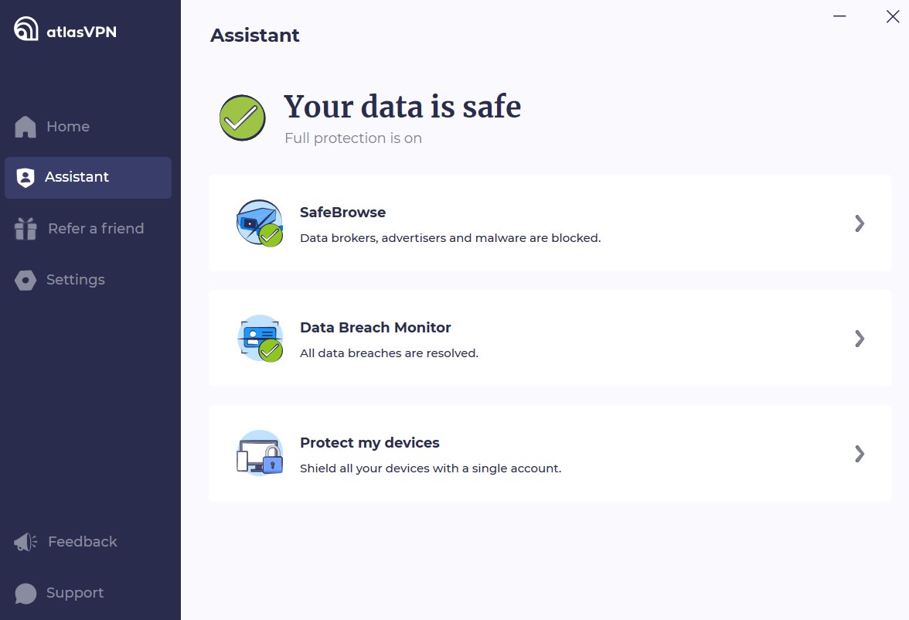Screen dimensions: 909x620
Task: Click the Feedback megaphone icon
Action: click(x=26, y=542)
